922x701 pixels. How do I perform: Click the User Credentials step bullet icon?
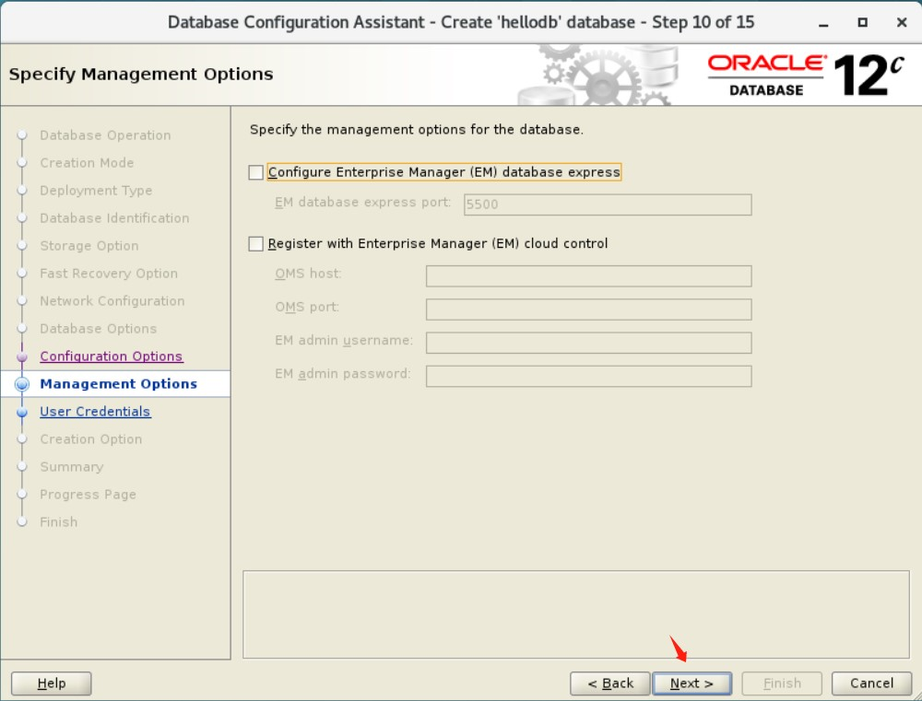click(x=22, y=412)
